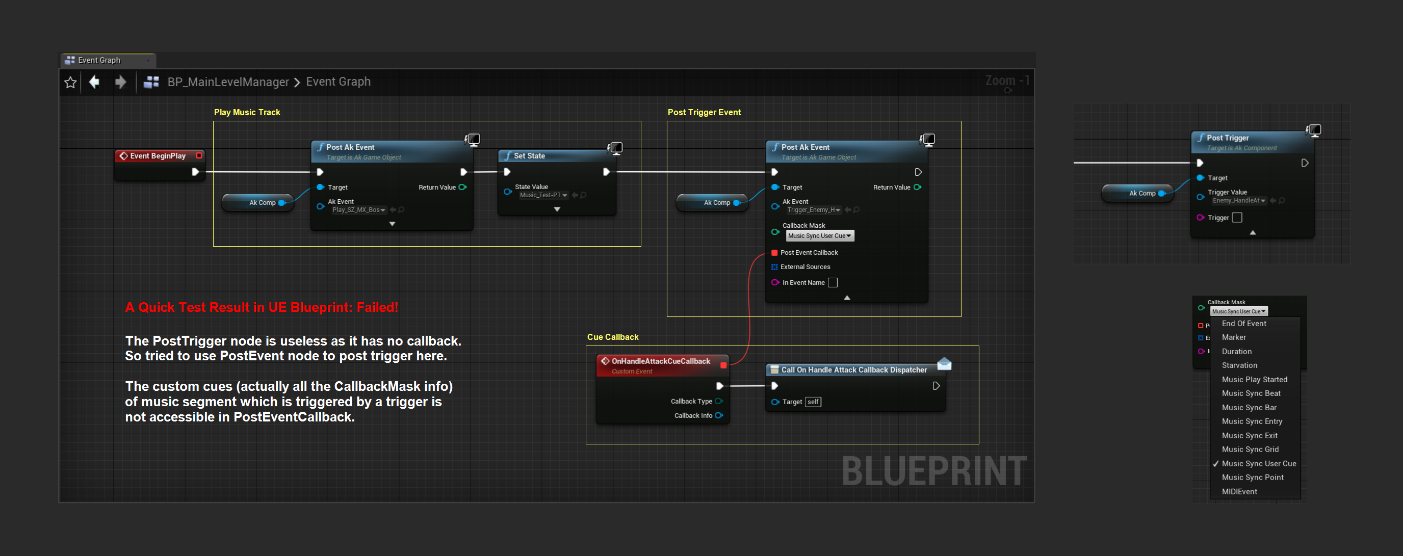This screenshot has width=1403, height=556.
Task: Expand the Set State node's advanced pins
Action: [557, 209]
